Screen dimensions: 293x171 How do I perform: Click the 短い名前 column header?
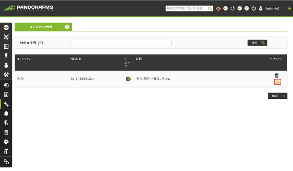76,59
